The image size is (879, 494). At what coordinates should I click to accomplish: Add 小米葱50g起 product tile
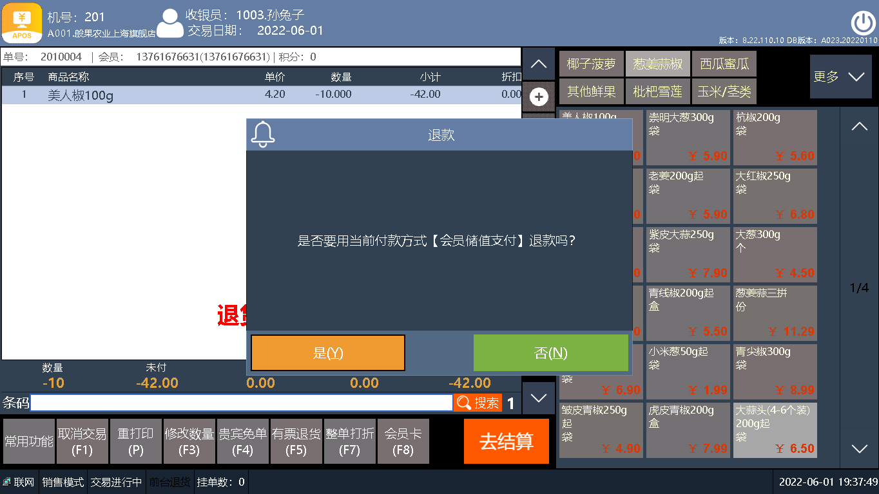click(688, 372)
